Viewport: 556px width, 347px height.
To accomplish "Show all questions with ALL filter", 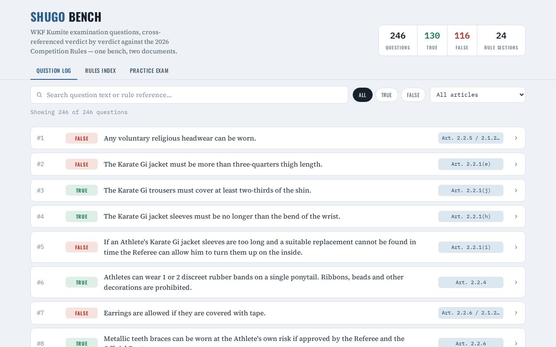I will point(363,95).
